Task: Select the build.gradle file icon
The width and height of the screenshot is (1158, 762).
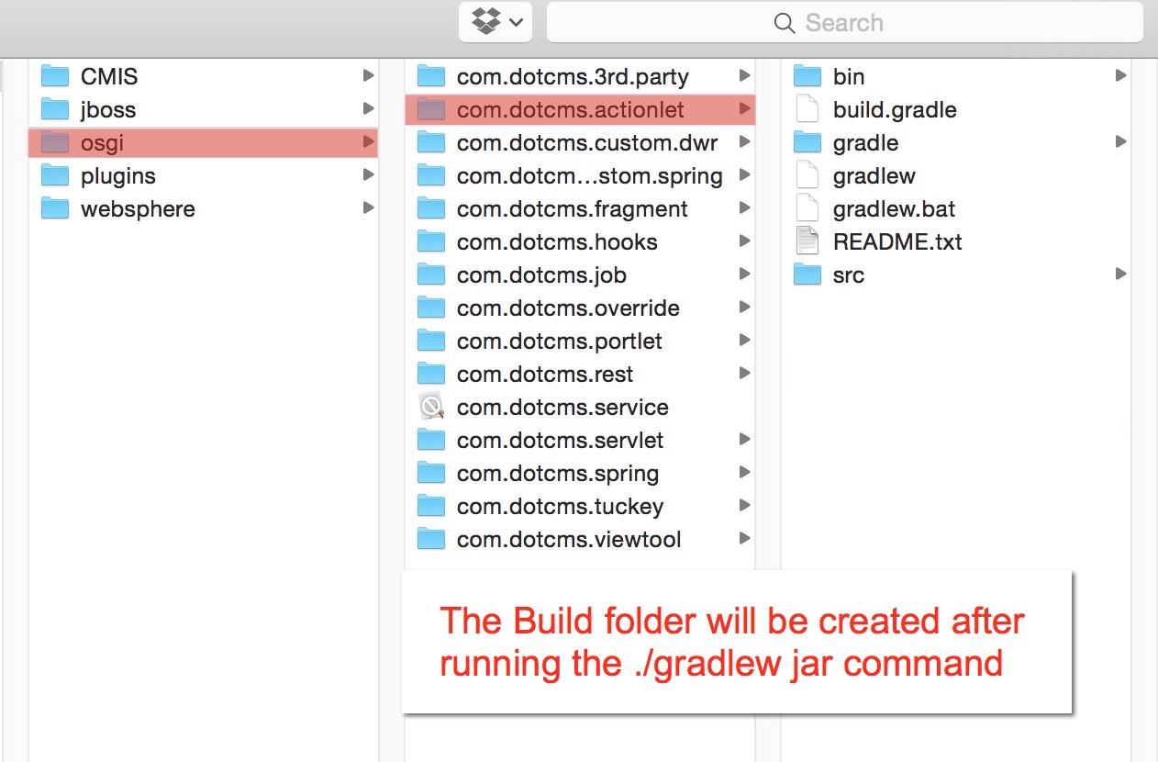Action: (807, 110)
